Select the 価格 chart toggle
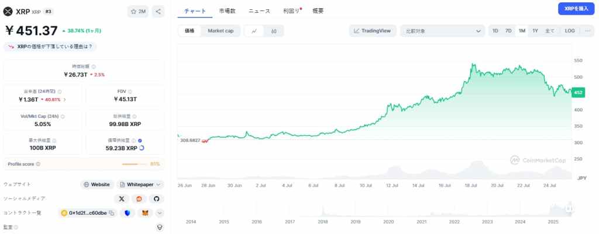 point(190,31)
